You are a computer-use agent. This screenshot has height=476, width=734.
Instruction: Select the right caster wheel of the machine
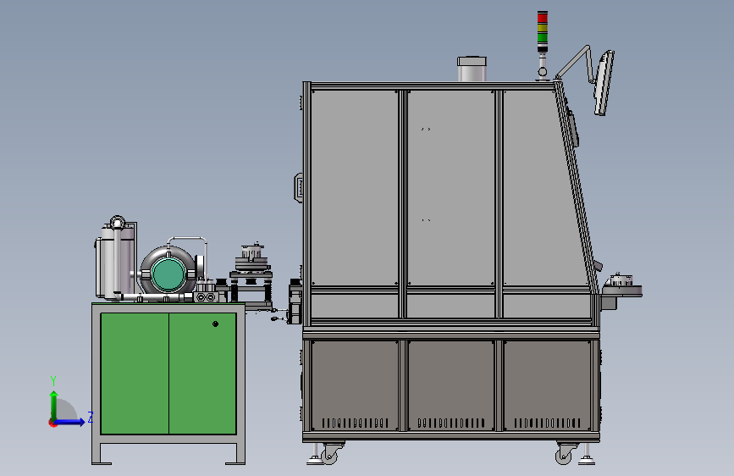click(566, 455)
